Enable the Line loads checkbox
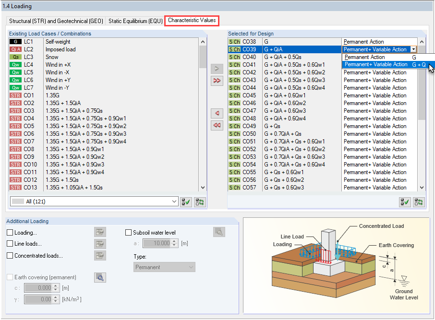435x320 pixels. click(10, 243)
